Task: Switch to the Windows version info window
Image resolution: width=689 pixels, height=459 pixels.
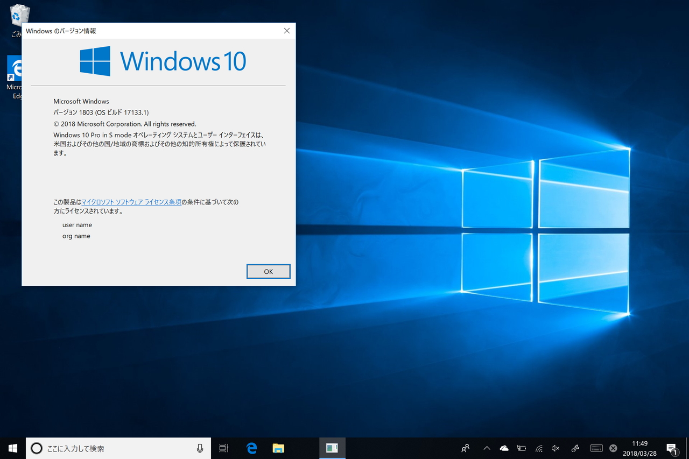Action: pyautogui.click(x=332, y=448)
